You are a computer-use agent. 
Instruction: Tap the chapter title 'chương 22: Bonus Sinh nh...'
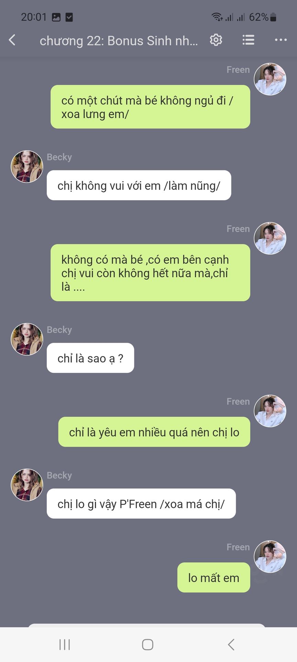point(119,41)
